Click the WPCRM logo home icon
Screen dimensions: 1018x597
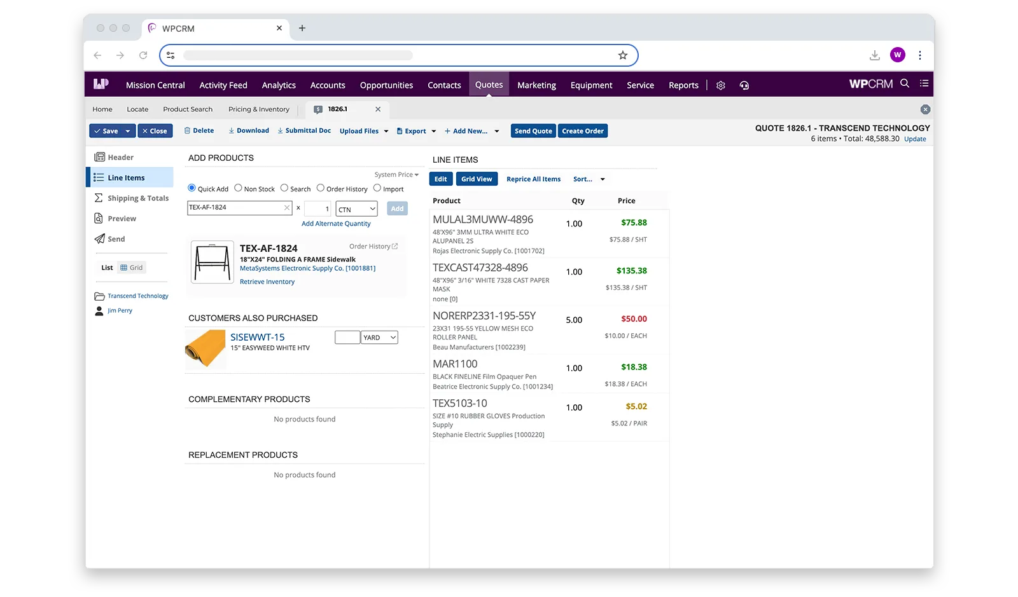coord(101,84)
